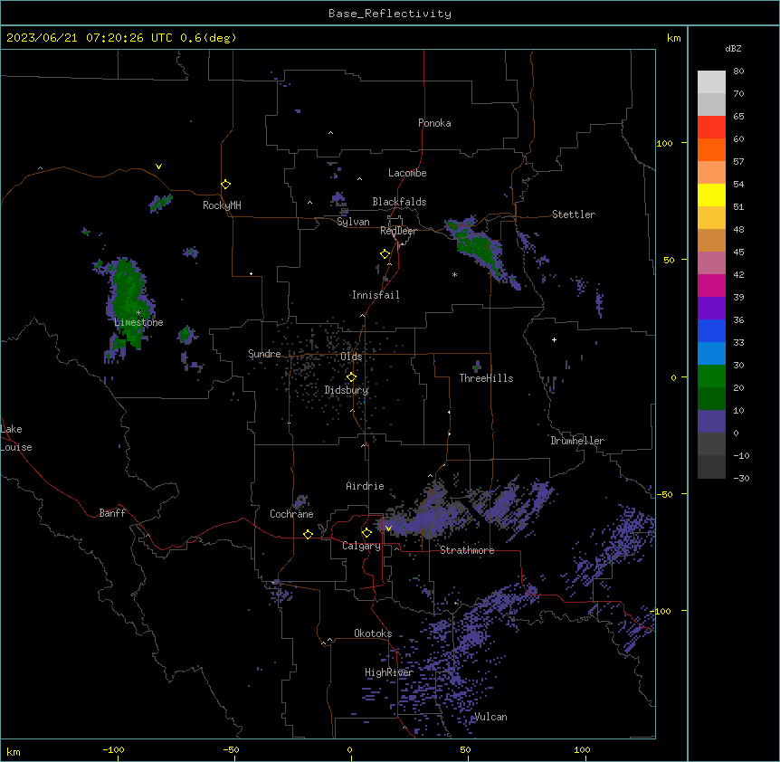780x762 pixels.
Task: Click the dBZ legend heading
Action: [x=733, y=48]
